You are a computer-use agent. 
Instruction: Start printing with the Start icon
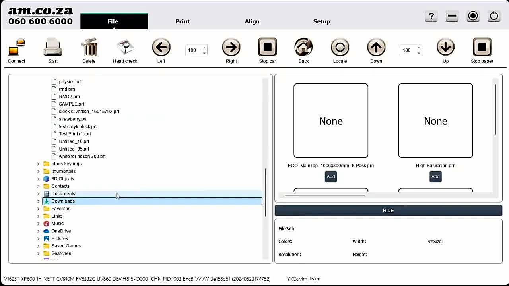53,47
